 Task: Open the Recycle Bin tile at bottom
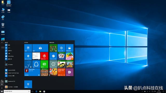coord(28,84)
